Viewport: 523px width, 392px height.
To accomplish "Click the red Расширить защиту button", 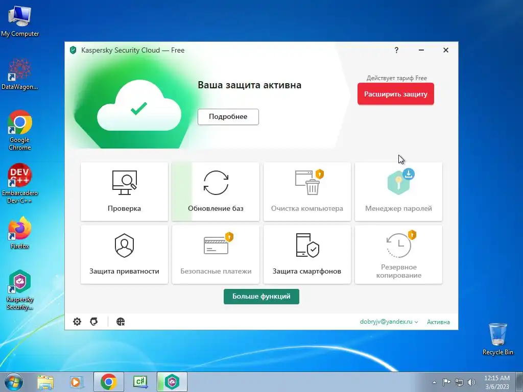I will [x=396, y=94].
